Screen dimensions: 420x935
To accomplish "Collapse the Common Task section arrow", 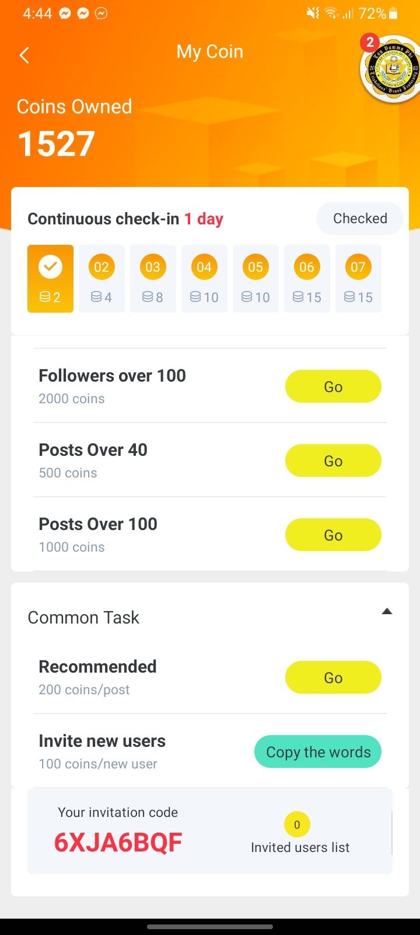I will [386, 612].
